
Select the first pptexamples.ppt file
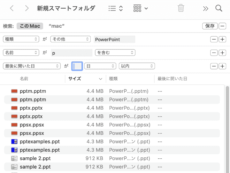[40, 141]
